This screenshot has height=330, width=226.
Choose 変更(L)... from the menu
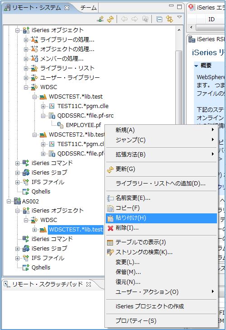click(x=161, y=262)
